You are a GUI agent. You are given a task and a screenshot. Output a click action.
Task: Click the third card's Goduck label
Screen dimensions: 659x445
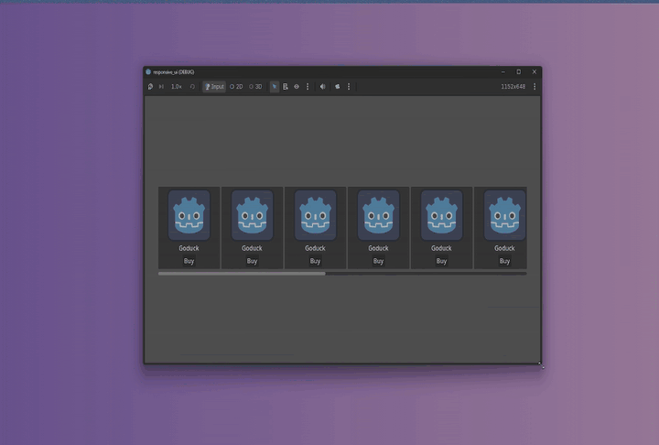pyautogui.click(x=315, y=248)
